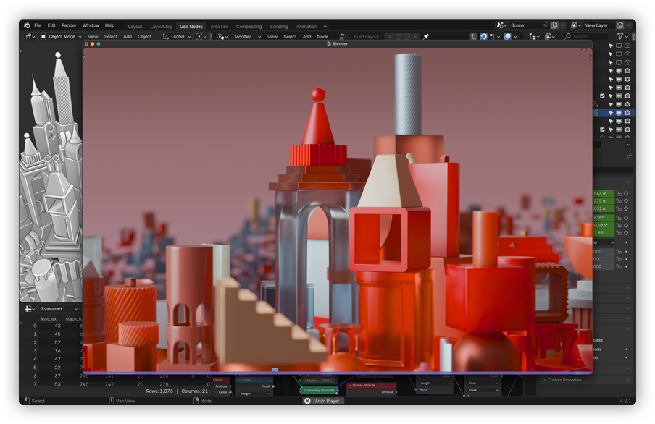The height and width of the screenshot is (424, 655).
Task: Toggle render camera icon on the highlighted outliner row
Action: pyautogui.click(x=627, y=113)
